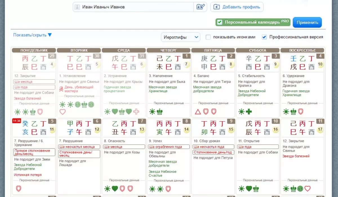This screenshot has width=338, height=197.
Task: Click the green dollar coin icon on Sunday the 11th
Action: [300, 188]
